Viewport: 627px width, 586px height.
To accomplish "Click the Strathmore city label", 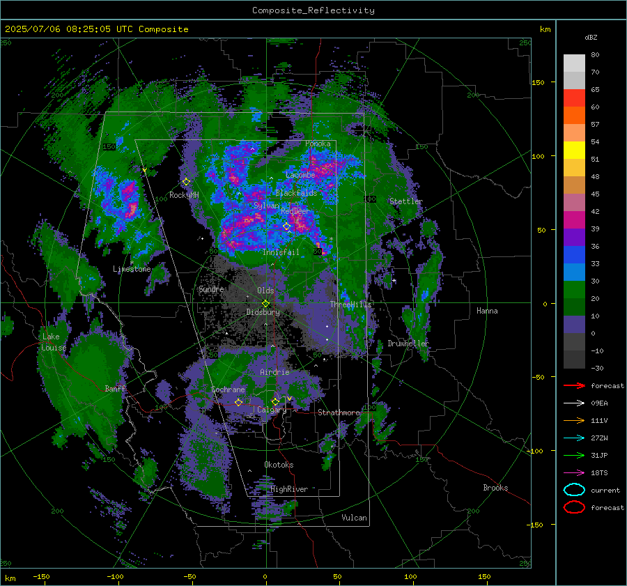I will coord(339,412).
